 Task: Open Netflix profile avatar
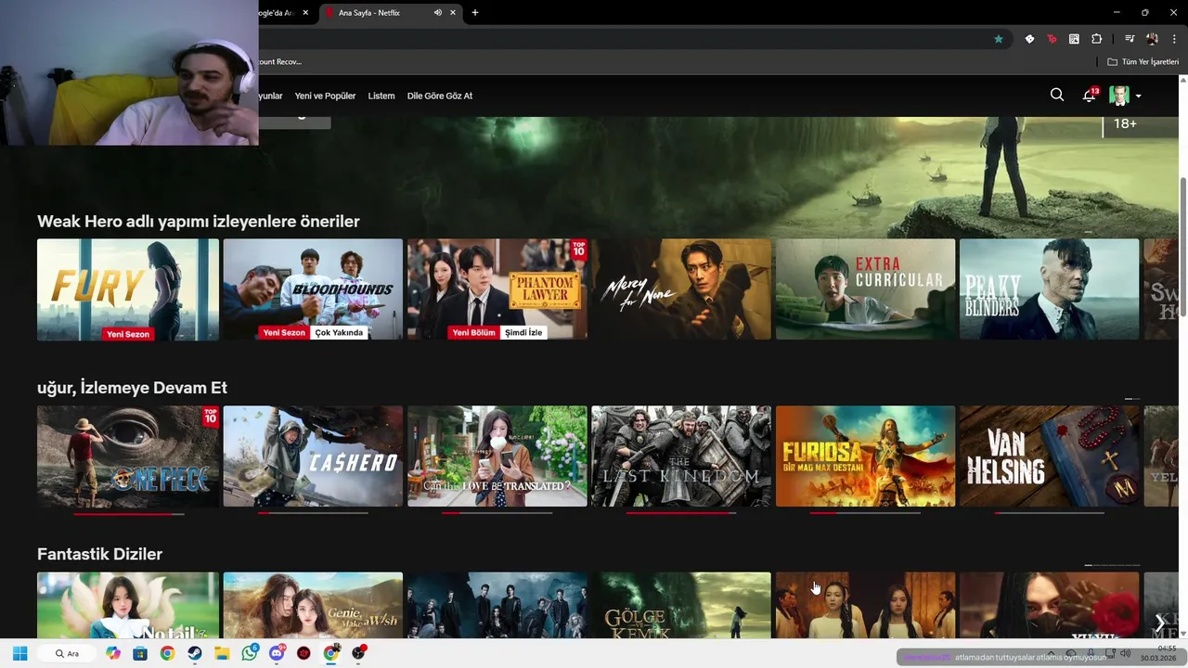pos(1119,95)
